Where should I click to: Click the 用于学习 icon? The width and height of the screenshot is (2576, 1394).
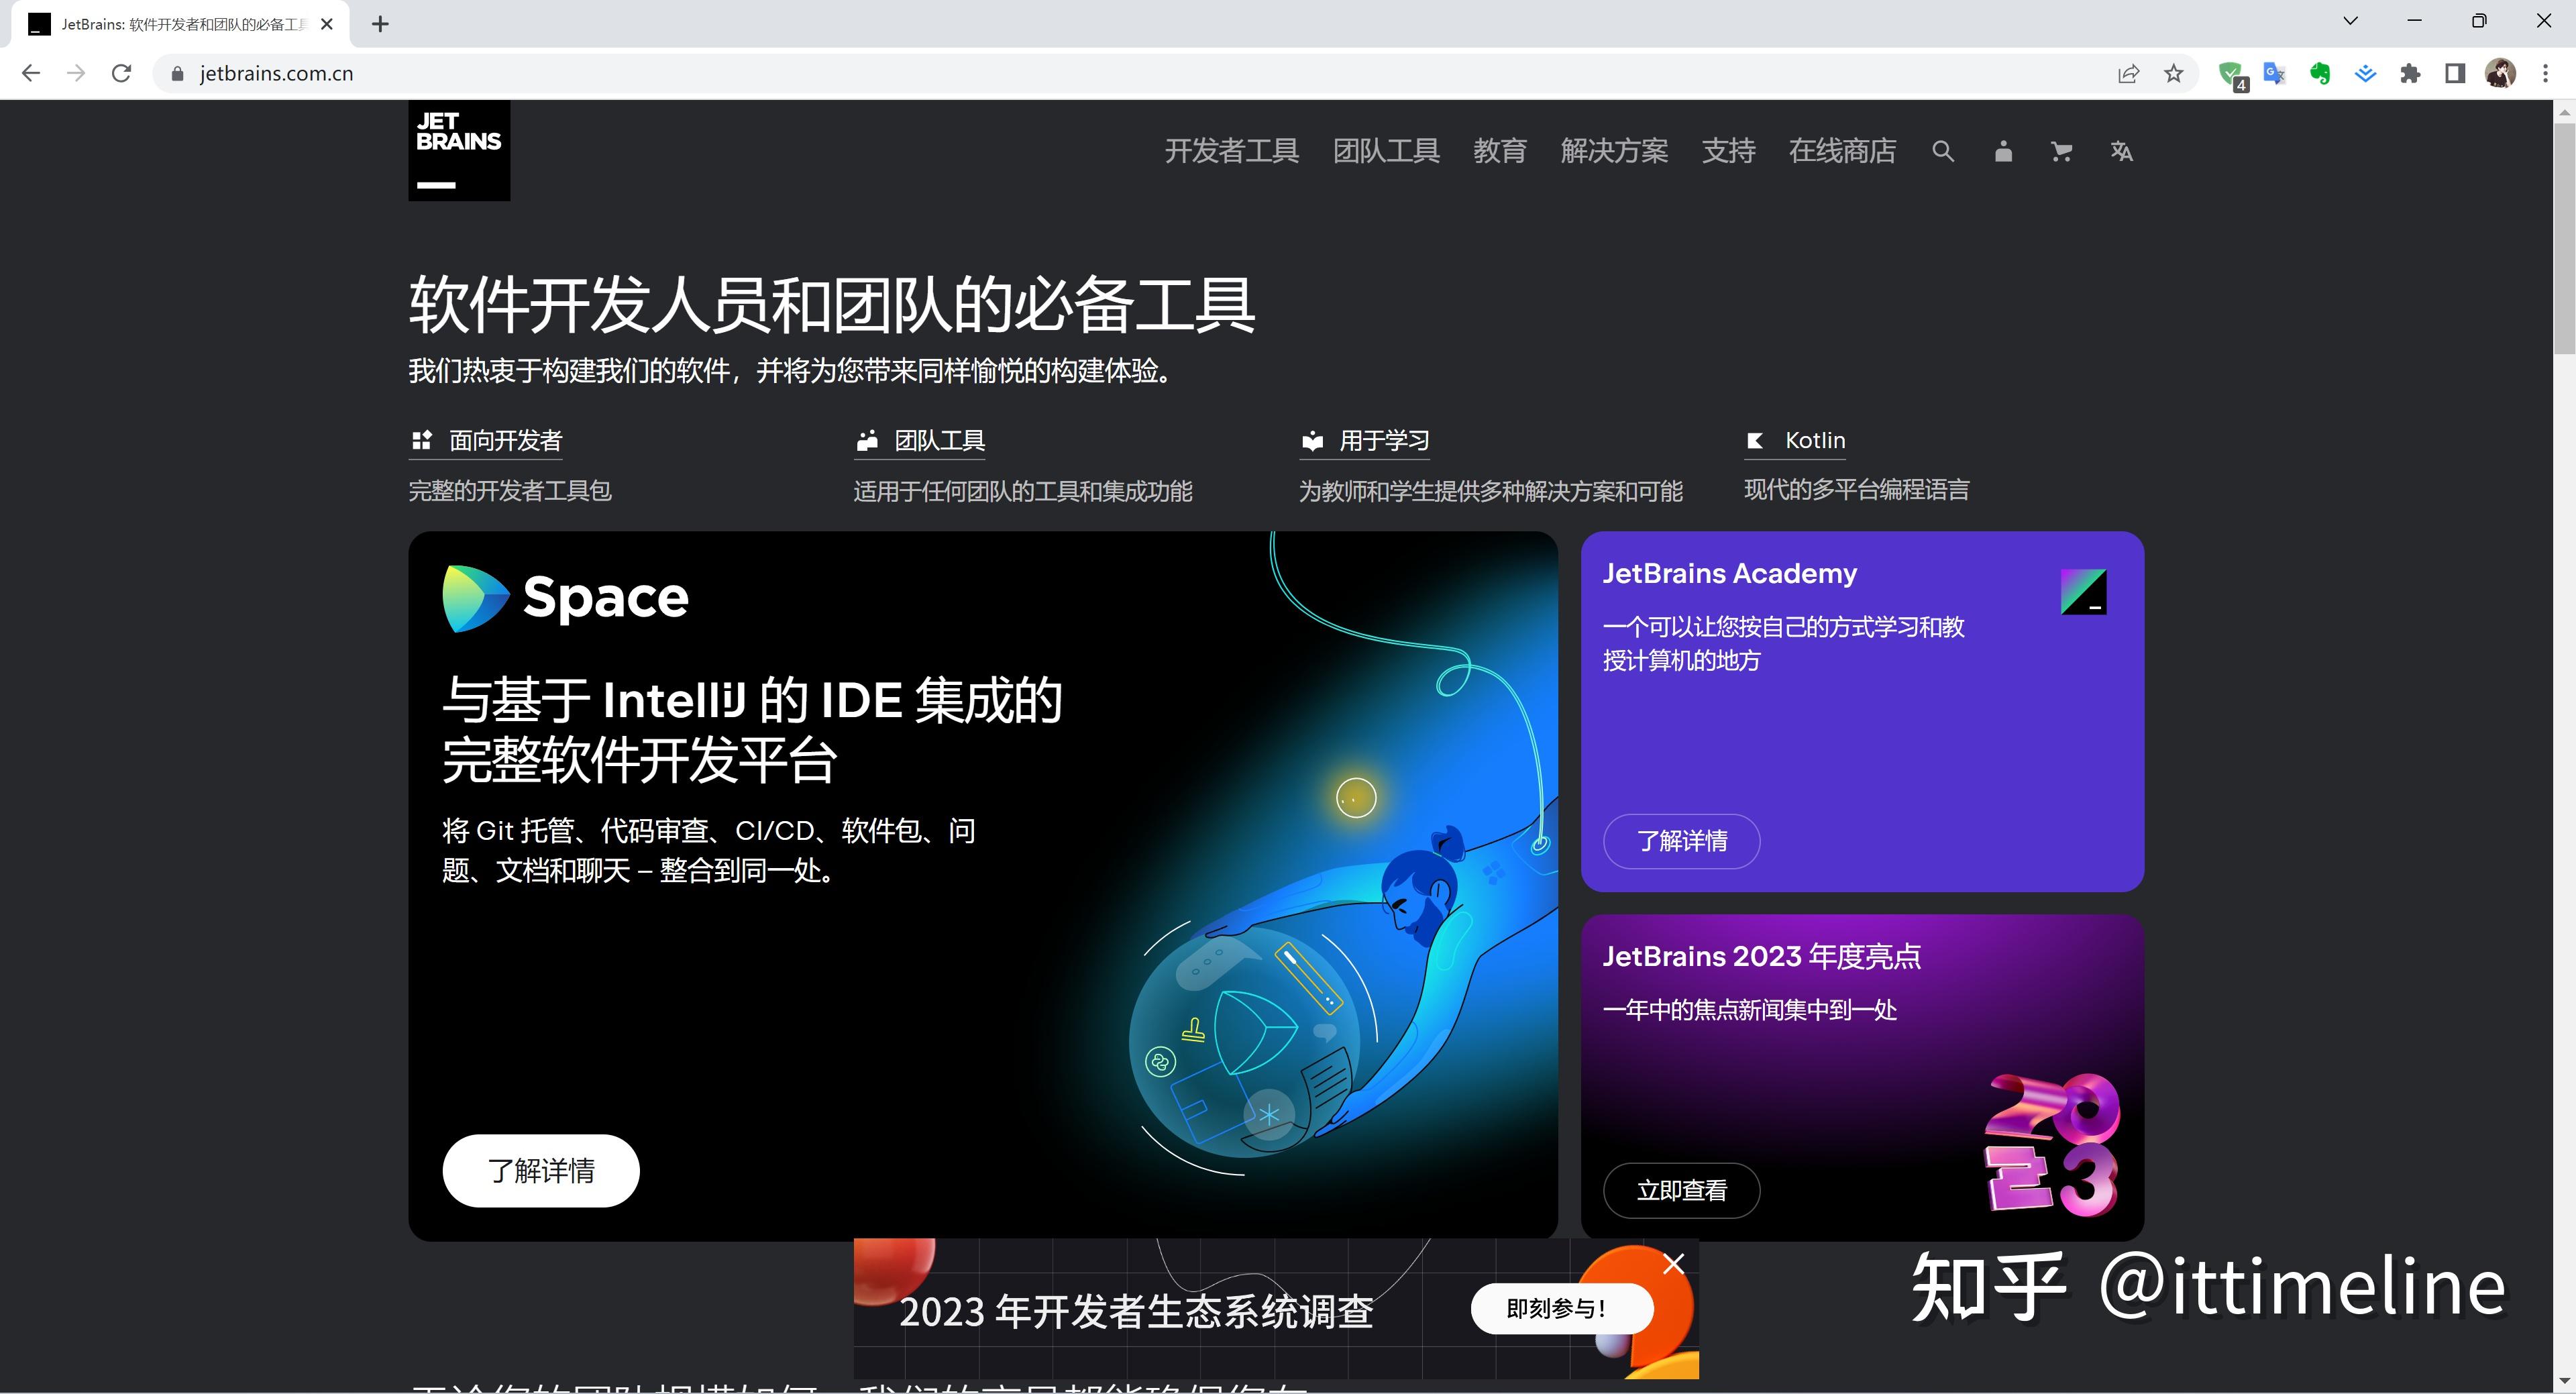(1312, 441)
